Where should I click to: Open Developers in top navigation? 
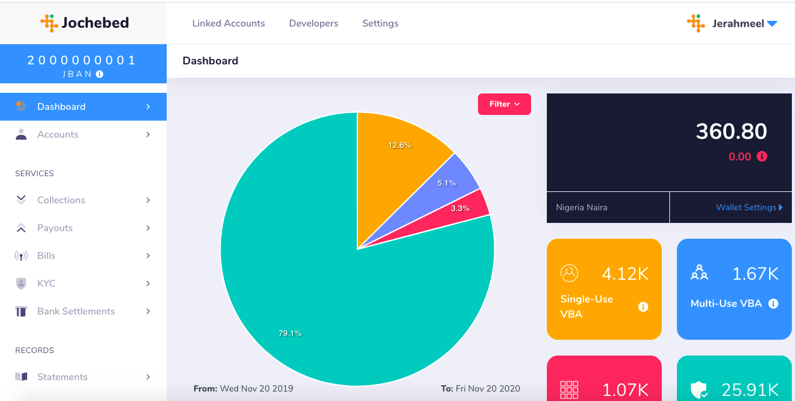[314, 23]
